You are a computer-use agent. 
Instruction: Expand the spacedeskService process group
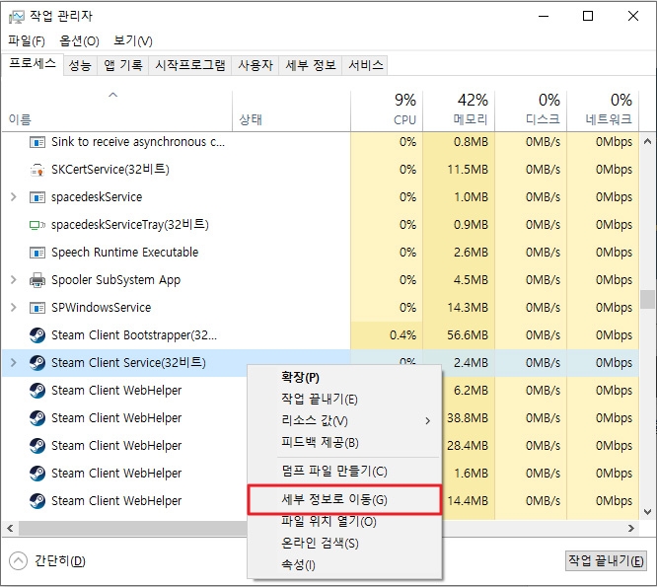point(14,197)
